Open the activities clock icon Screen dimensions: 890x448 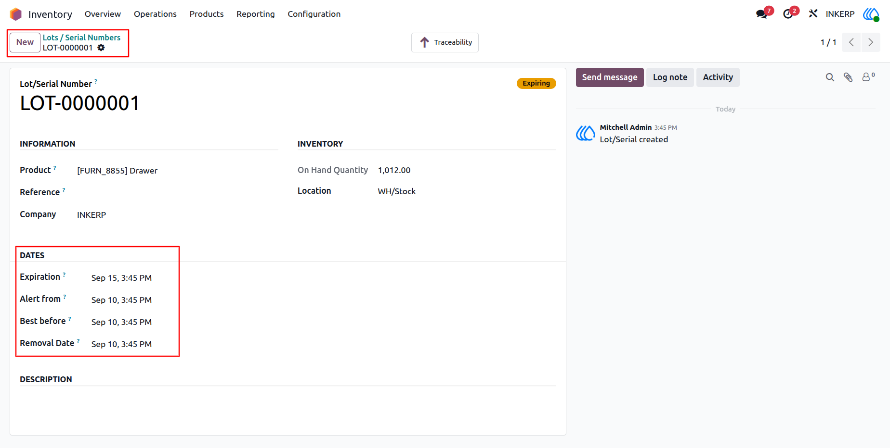coord(788,14)
